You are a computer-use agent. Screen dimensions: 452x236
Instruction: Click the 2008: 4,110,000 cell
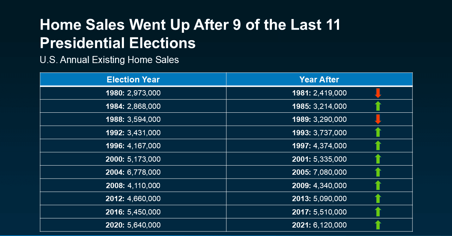[x=133, y=185]
